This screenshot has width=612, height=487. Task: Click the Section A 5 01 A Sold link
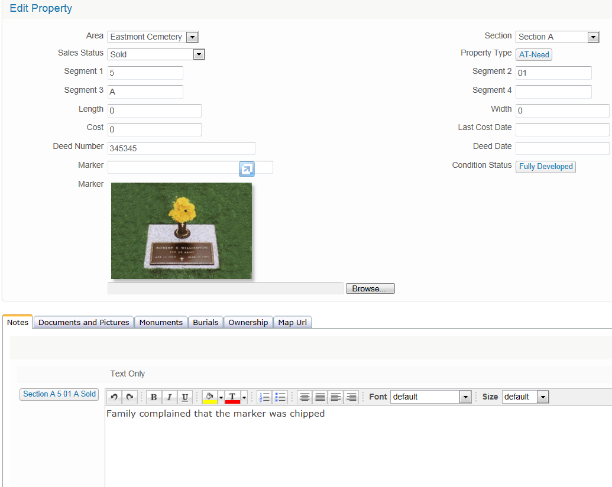59,394
